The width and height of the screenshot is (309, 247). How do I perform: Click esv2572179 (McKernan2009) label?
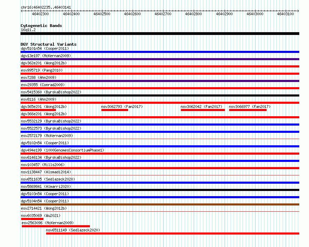tap(47, 136)
